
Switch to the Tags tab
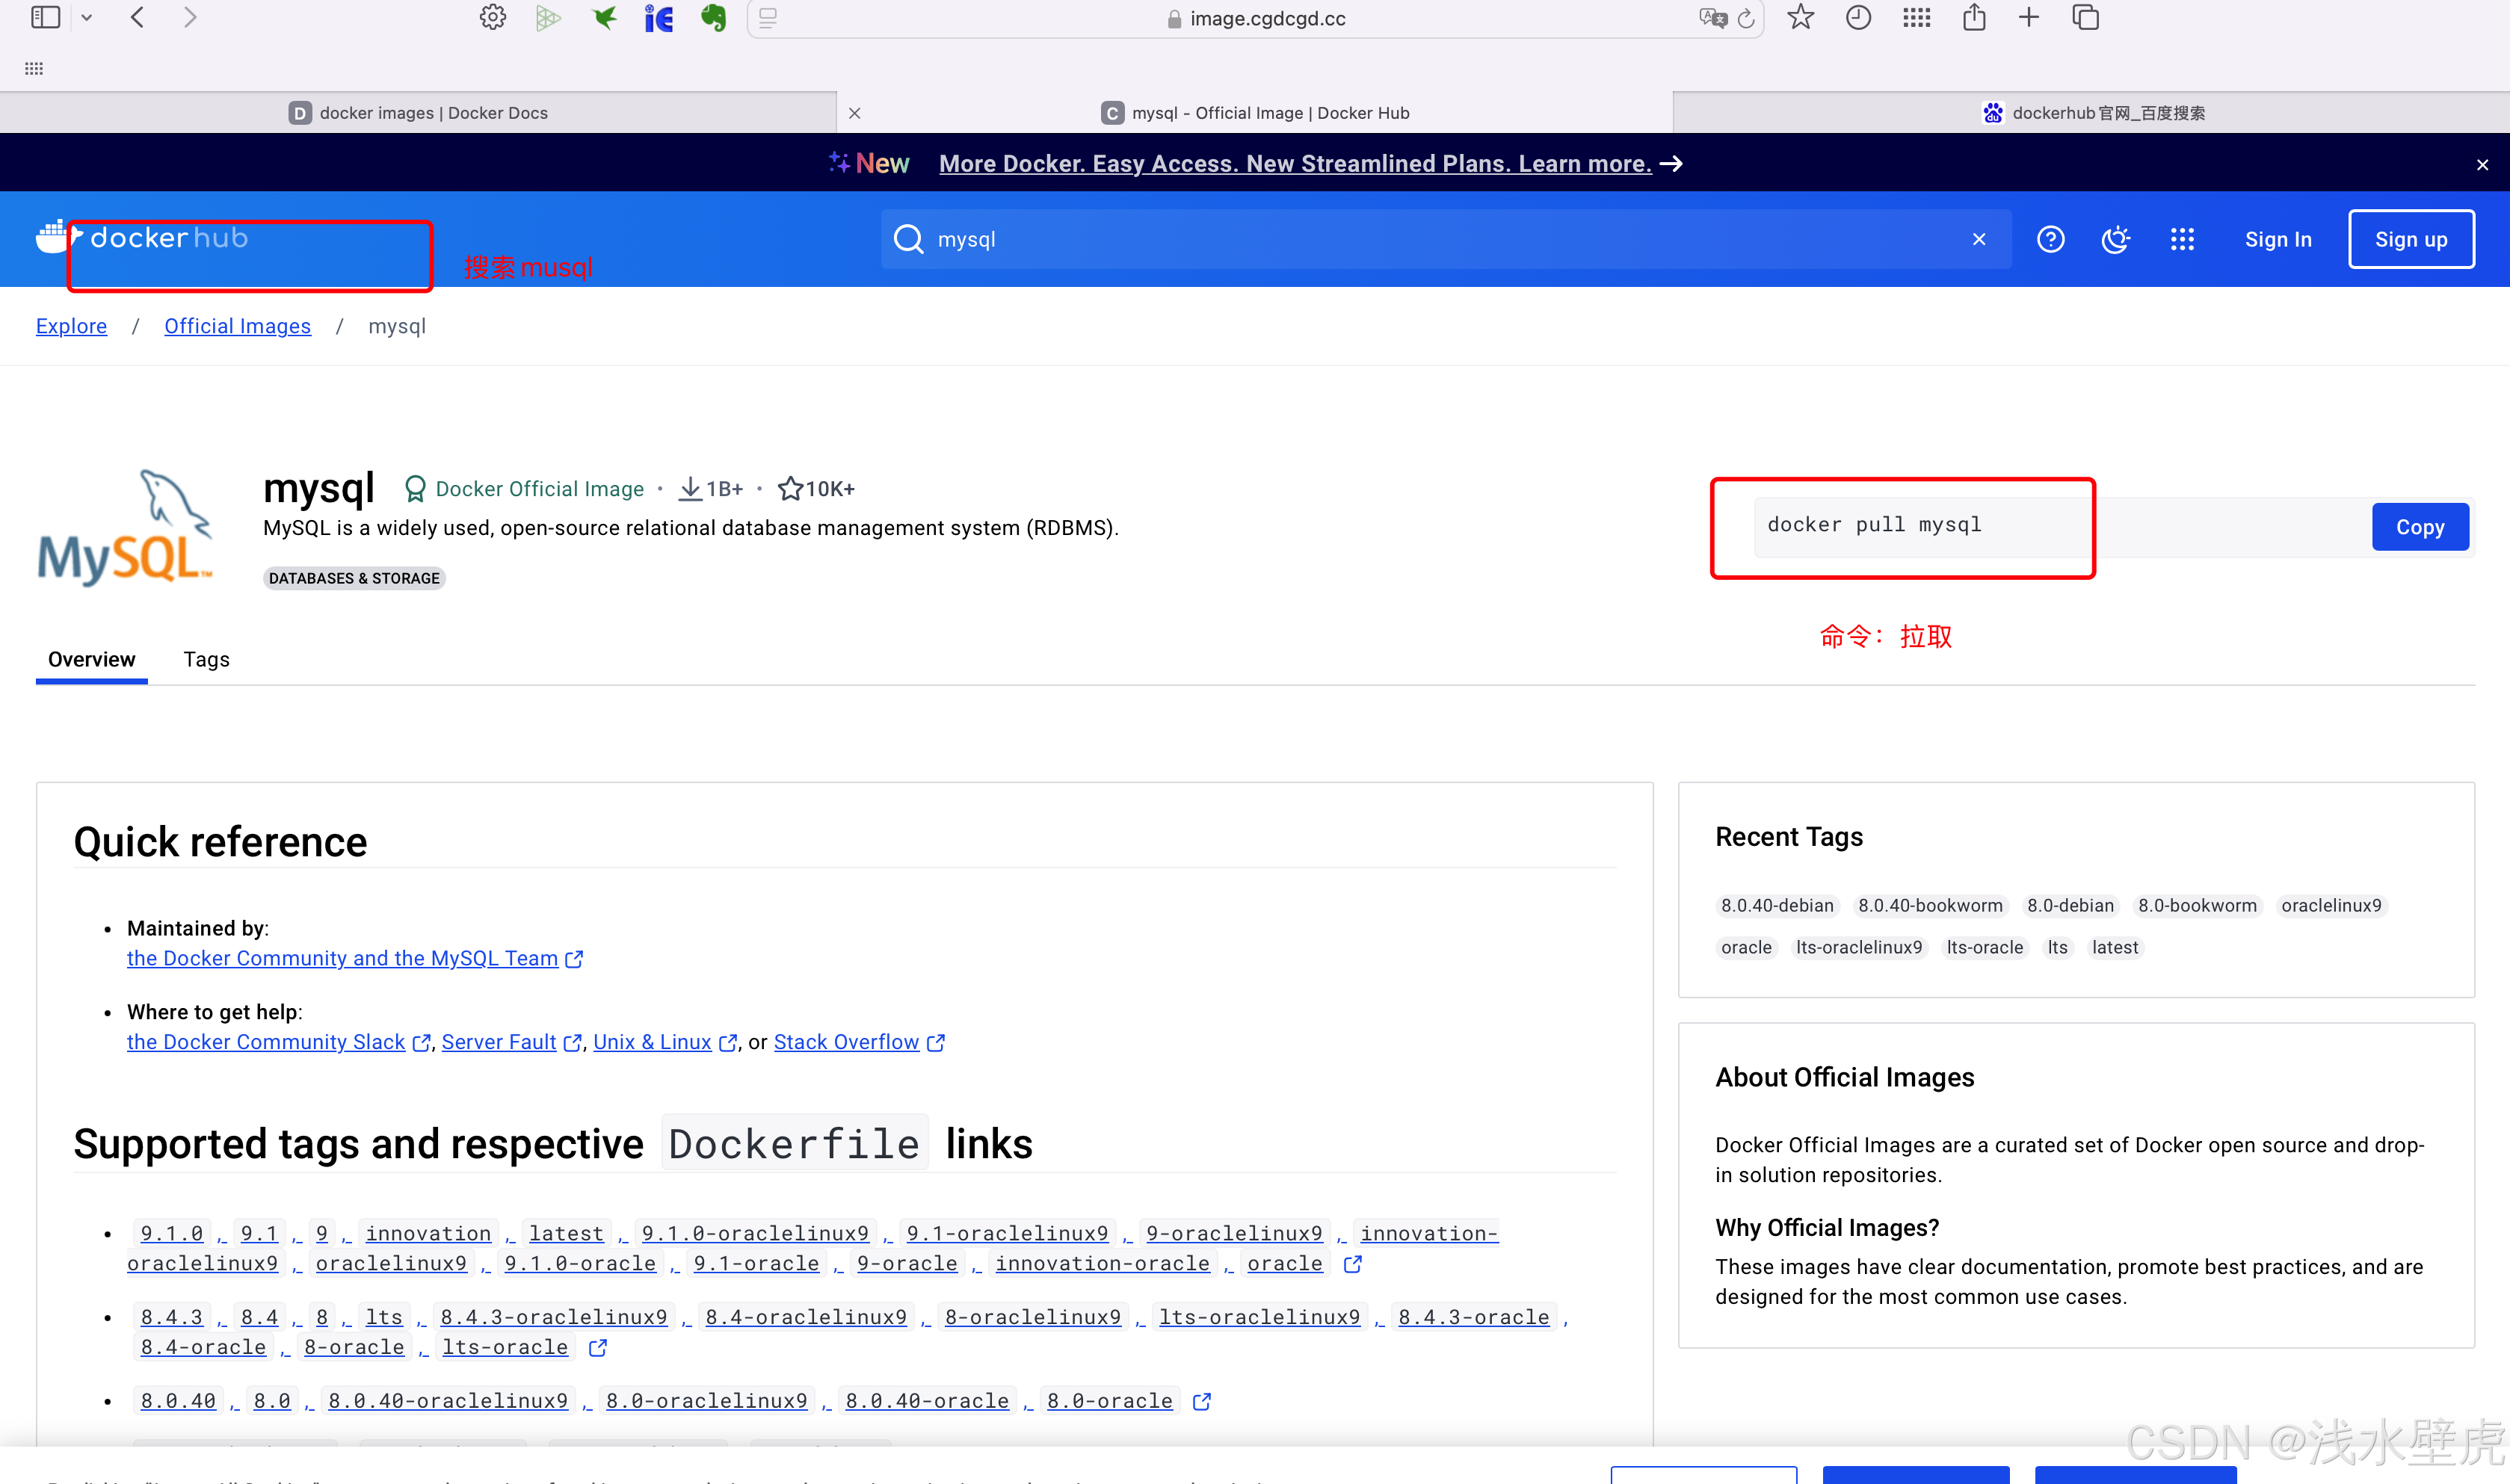click(206, 659)
